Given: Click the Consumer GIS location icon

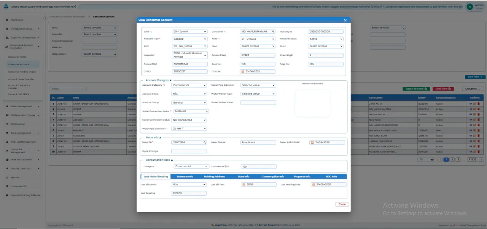Looking at the screenshot, I should point(8,186).
